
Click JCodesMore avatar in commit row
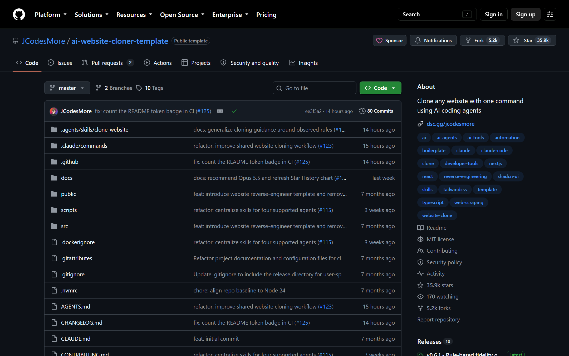54,111
